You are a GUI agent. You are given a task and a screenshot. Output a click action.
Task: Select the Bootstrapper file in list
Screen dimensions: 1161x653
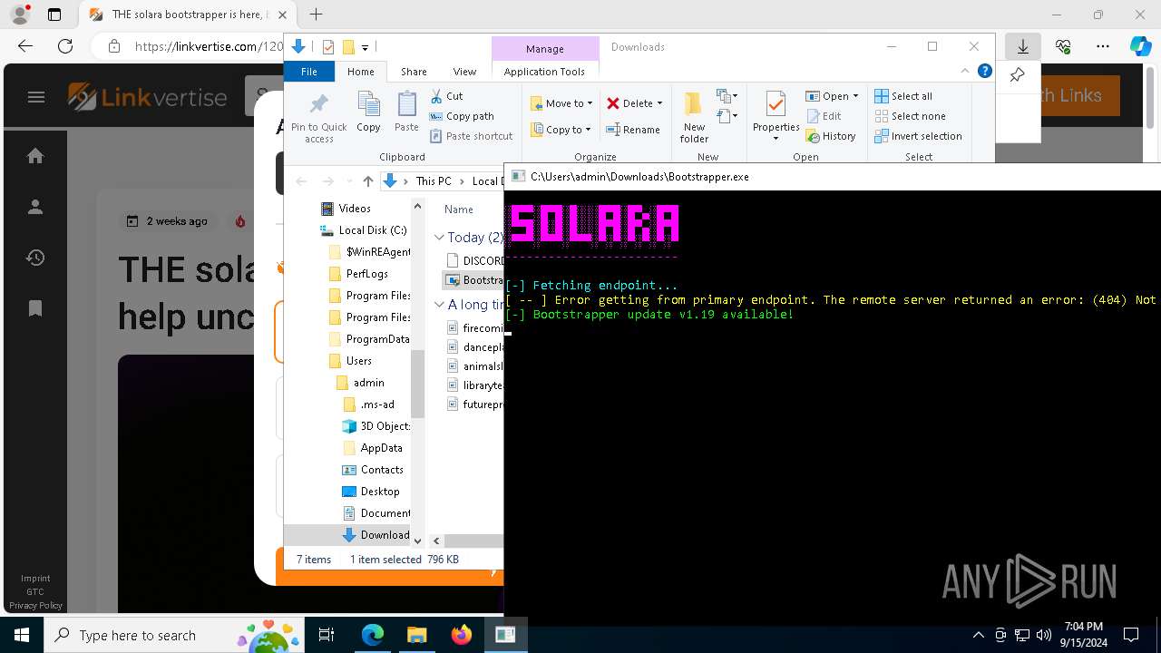coord(475,281)
